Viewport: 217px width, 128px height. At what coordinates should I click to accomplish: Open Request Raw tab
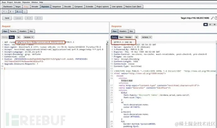click(5, 31)
